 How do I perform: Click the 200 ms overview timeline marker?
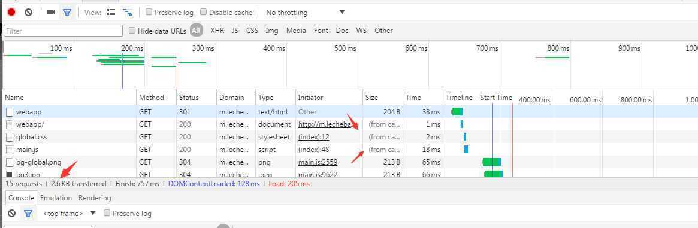coord(132,48)
